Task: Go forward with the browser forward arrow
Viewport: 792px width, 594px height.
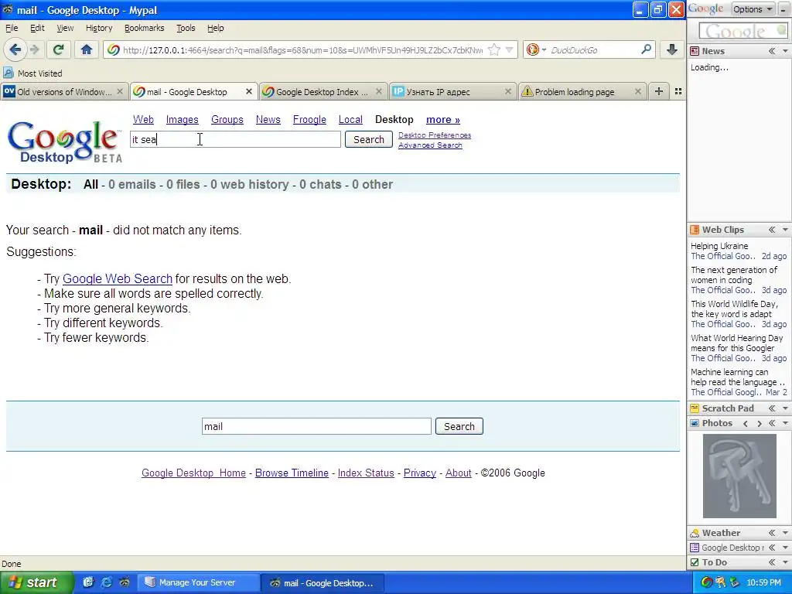Action: pos(34,49)
